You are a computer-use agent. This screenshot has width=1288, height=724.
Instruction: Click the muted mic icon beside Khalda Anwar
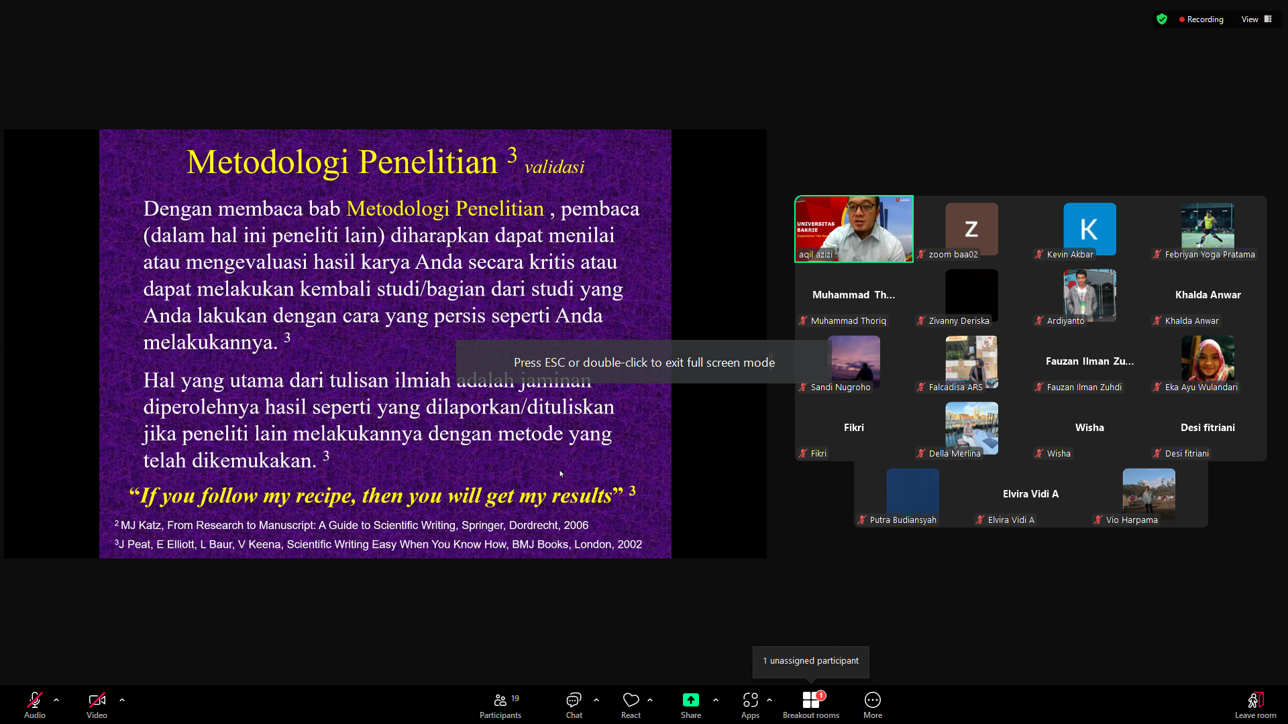point(1157,321)
